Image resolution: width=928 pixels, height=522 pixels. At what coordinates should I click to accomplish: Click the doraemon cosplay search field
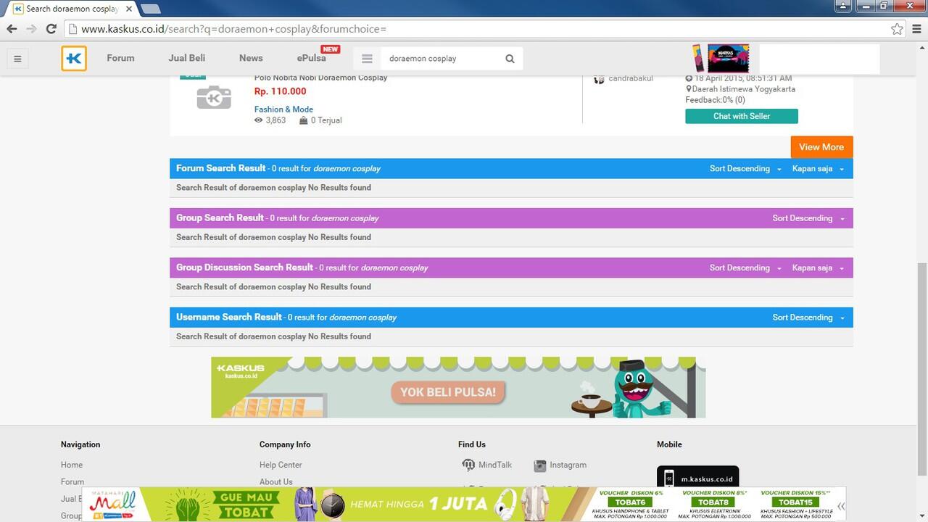(442, 59)
